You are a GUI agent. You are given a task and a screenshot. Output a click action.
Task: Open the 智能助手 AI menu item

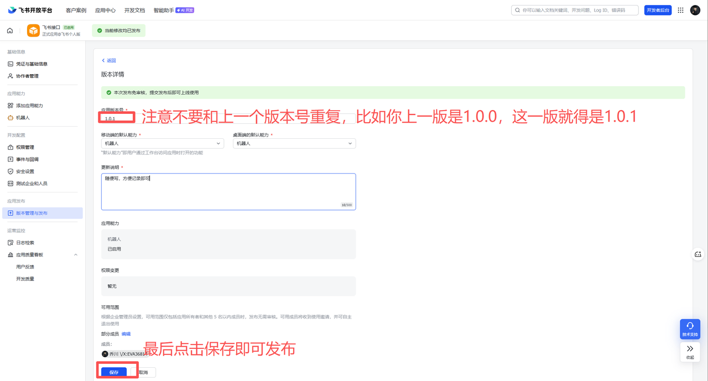tap(174, 10)
